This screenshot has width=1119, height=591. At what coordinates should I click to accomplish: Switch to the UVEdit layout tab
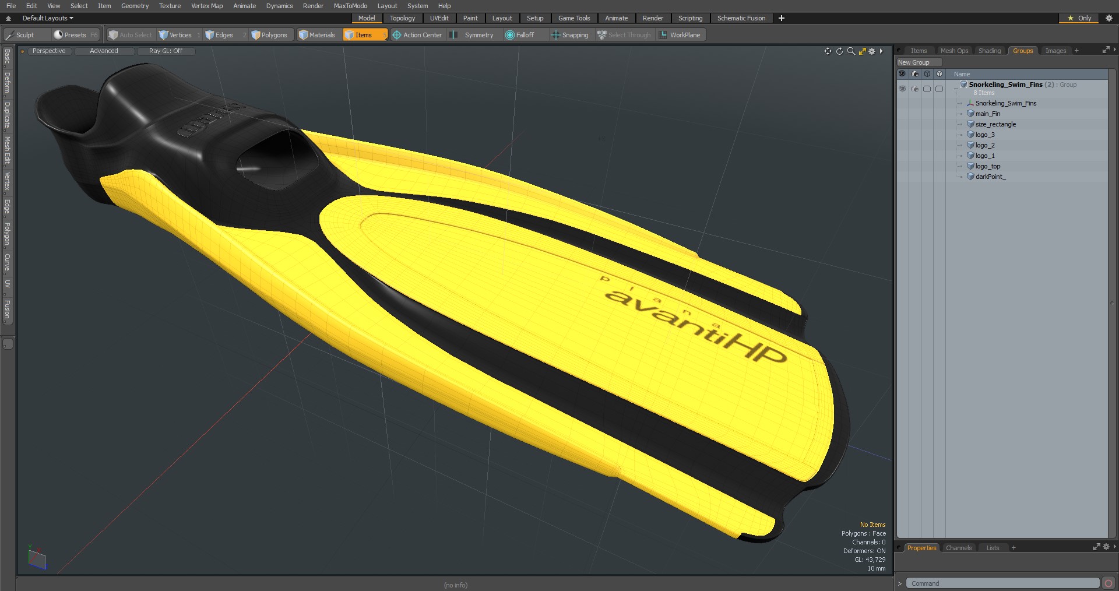439,18
